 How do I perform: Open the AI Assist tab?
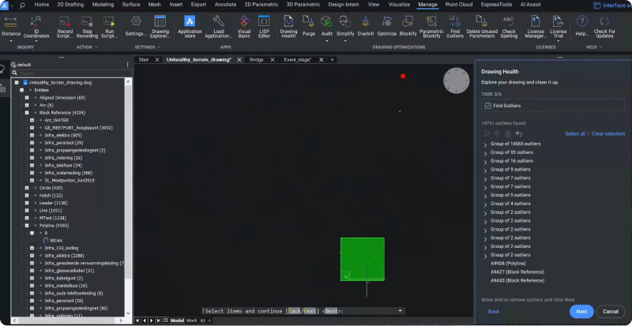[x=530, y=5]
